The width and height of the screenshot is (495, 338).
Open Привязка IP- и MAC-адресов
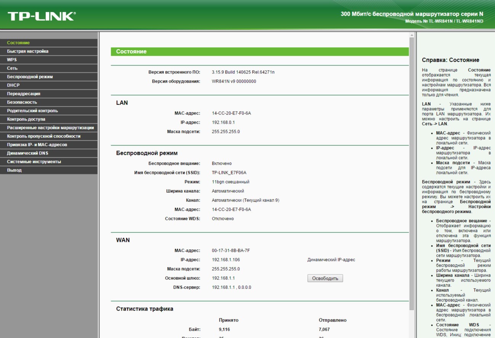pos(37,145)
